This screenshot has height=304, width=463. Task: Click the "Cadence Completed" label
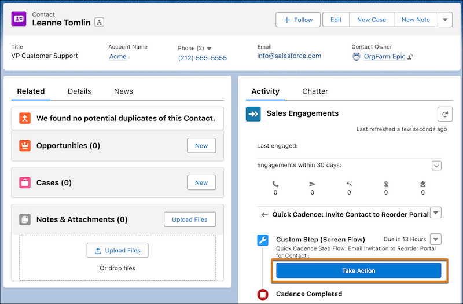point(309,294)
